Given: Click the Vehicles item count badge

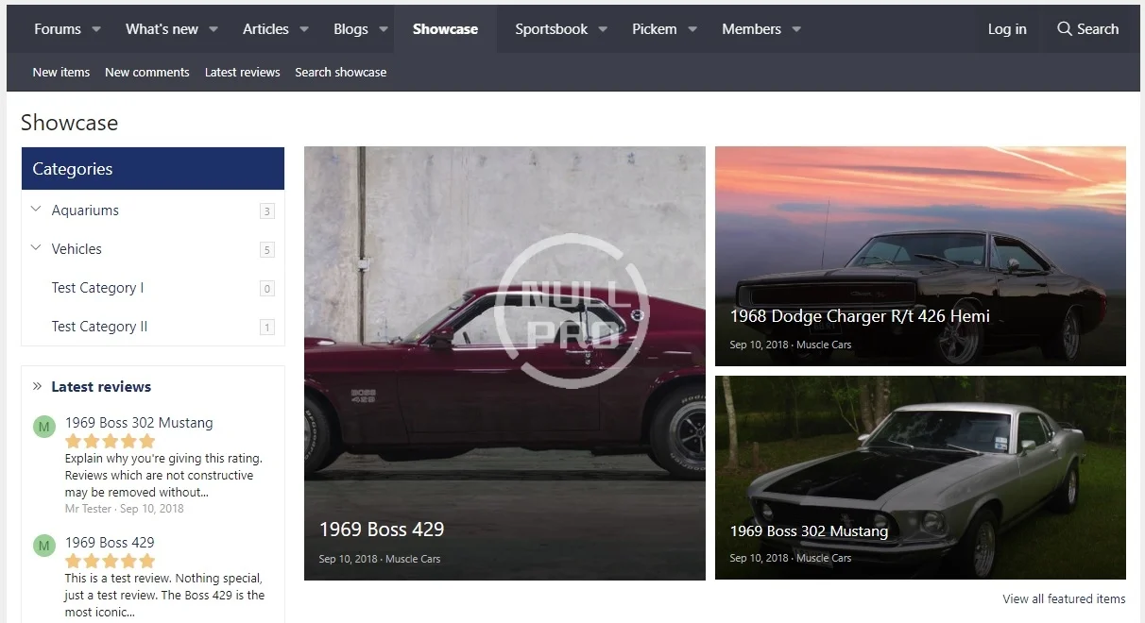Looking at the screenshot, I should pos(267,250).
